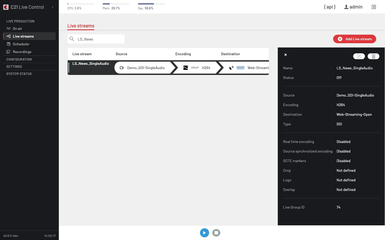The height and width of the screenshot is (240, 385).
Task: Click the Destination column header
Action: [x=230, y=54]
